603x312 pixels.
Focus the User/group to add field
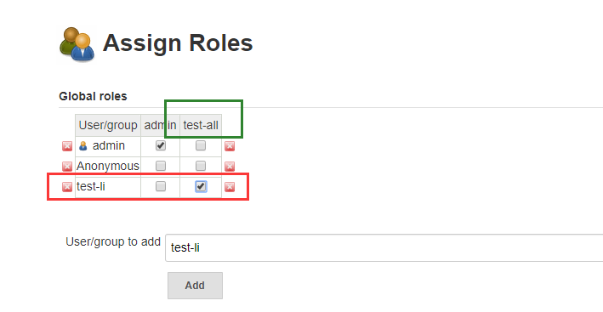pyautogui.click(x=384, y=248)
